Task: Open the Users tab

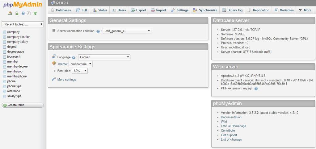Action: [119, 10]
